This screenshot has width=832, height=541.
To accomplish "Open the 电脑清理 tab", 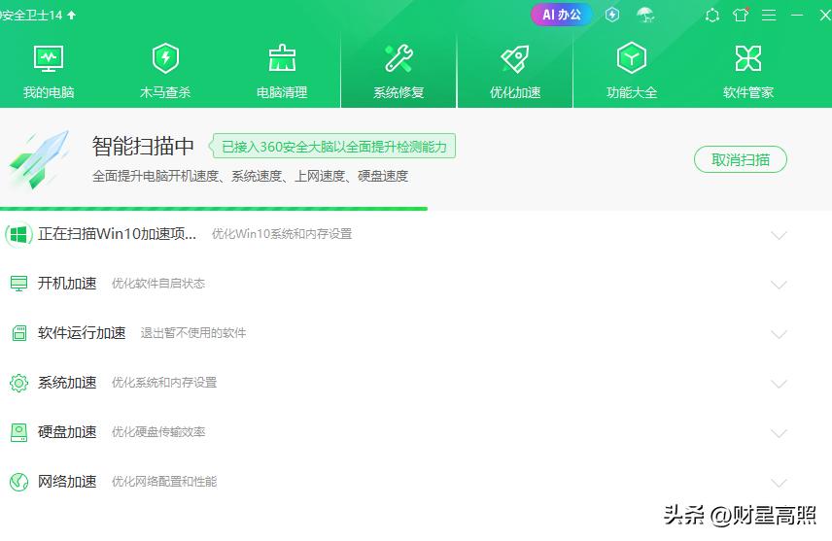I will [x=282, y=72].
